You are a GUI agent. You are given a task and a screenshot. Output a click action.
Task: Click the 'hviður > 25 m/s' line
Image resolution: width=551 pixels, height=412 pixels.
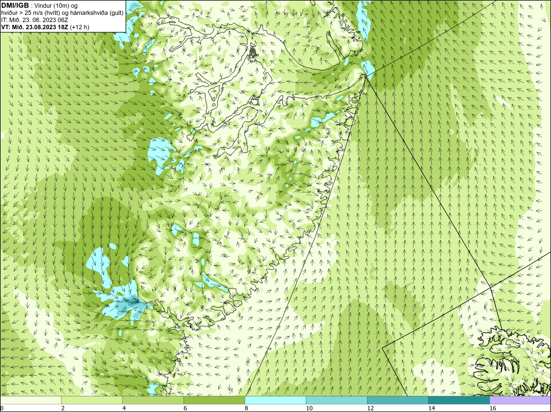tap(62, 13)
